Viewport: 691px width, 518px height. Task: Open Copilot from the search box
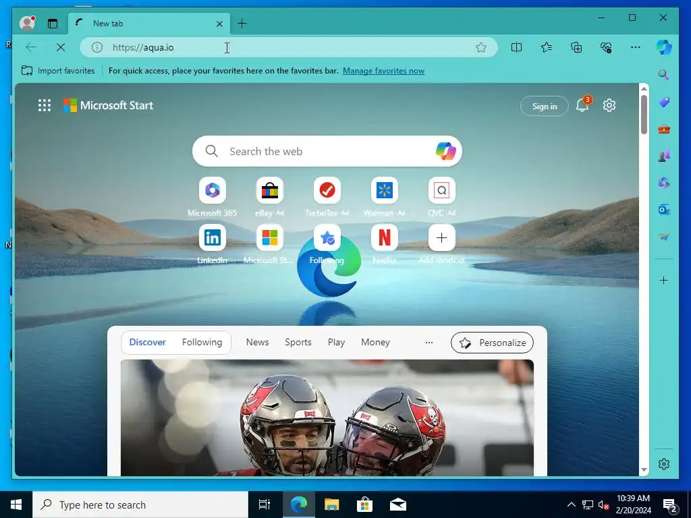click(445, 151)
